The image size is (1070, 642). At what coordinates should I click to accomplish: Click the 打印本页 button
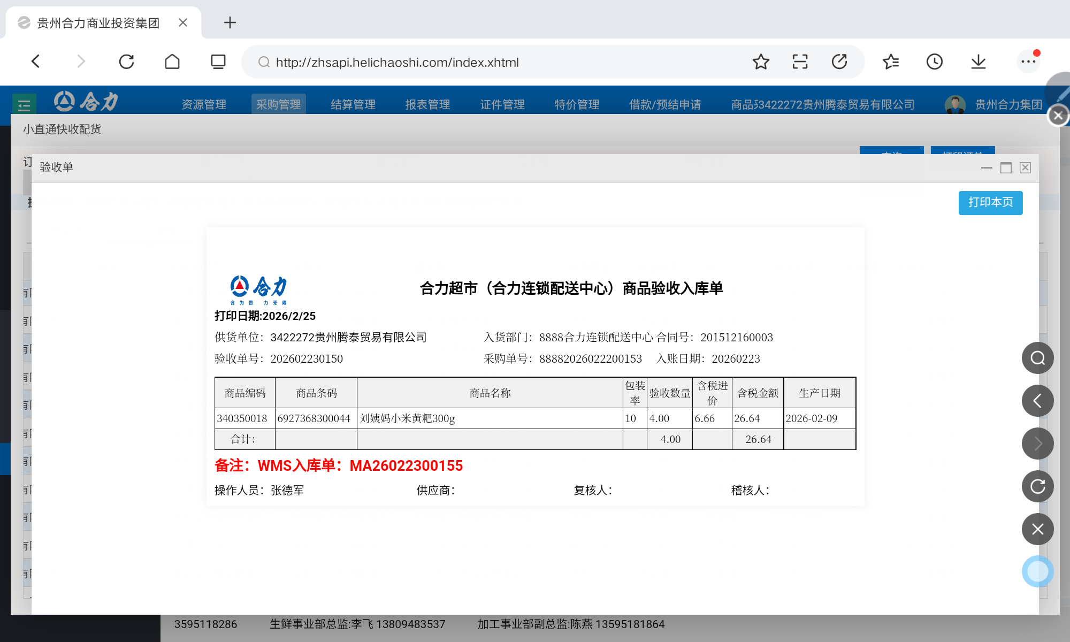(990, 202)
